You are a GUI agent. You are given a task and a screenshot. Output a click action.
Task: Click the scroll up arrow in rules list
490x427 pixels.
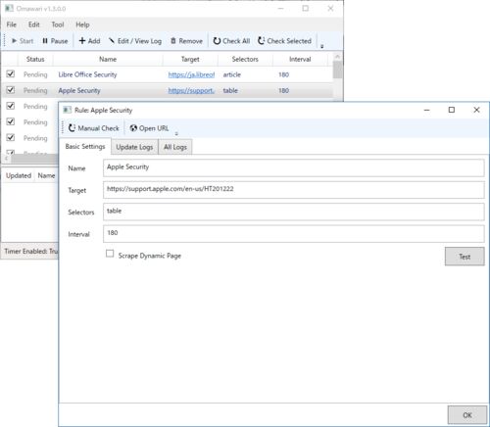[338, 57]
